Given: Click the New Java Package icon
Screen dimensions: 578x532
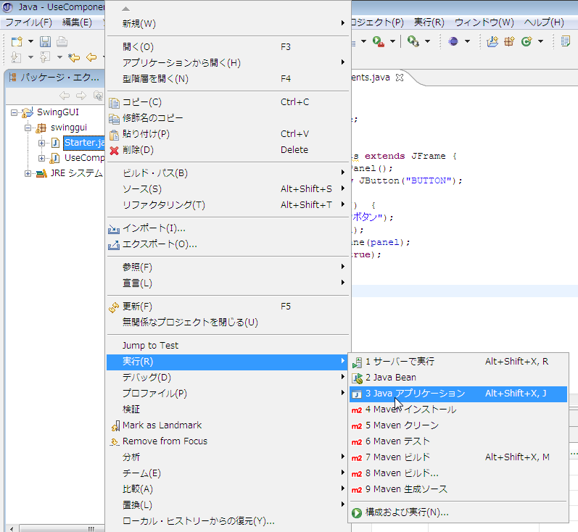Looking at the screenshot, I should [509, 41].
